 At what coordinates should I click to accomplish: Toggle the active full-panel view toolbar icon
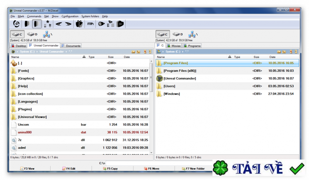pos(37,24)
